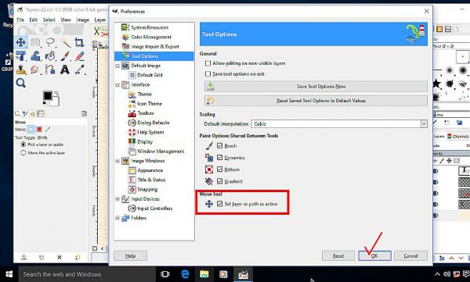Select the Eraser tool
The image size is (470, 282).
pyautogui.click(x=79, y=55)
